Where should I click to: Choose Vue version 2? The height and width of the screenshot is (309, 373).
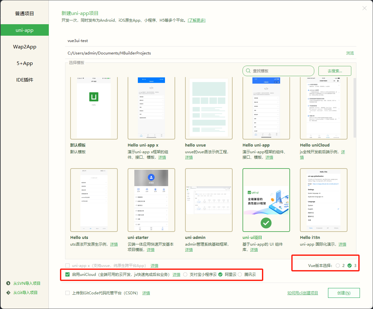click(338, 266)
